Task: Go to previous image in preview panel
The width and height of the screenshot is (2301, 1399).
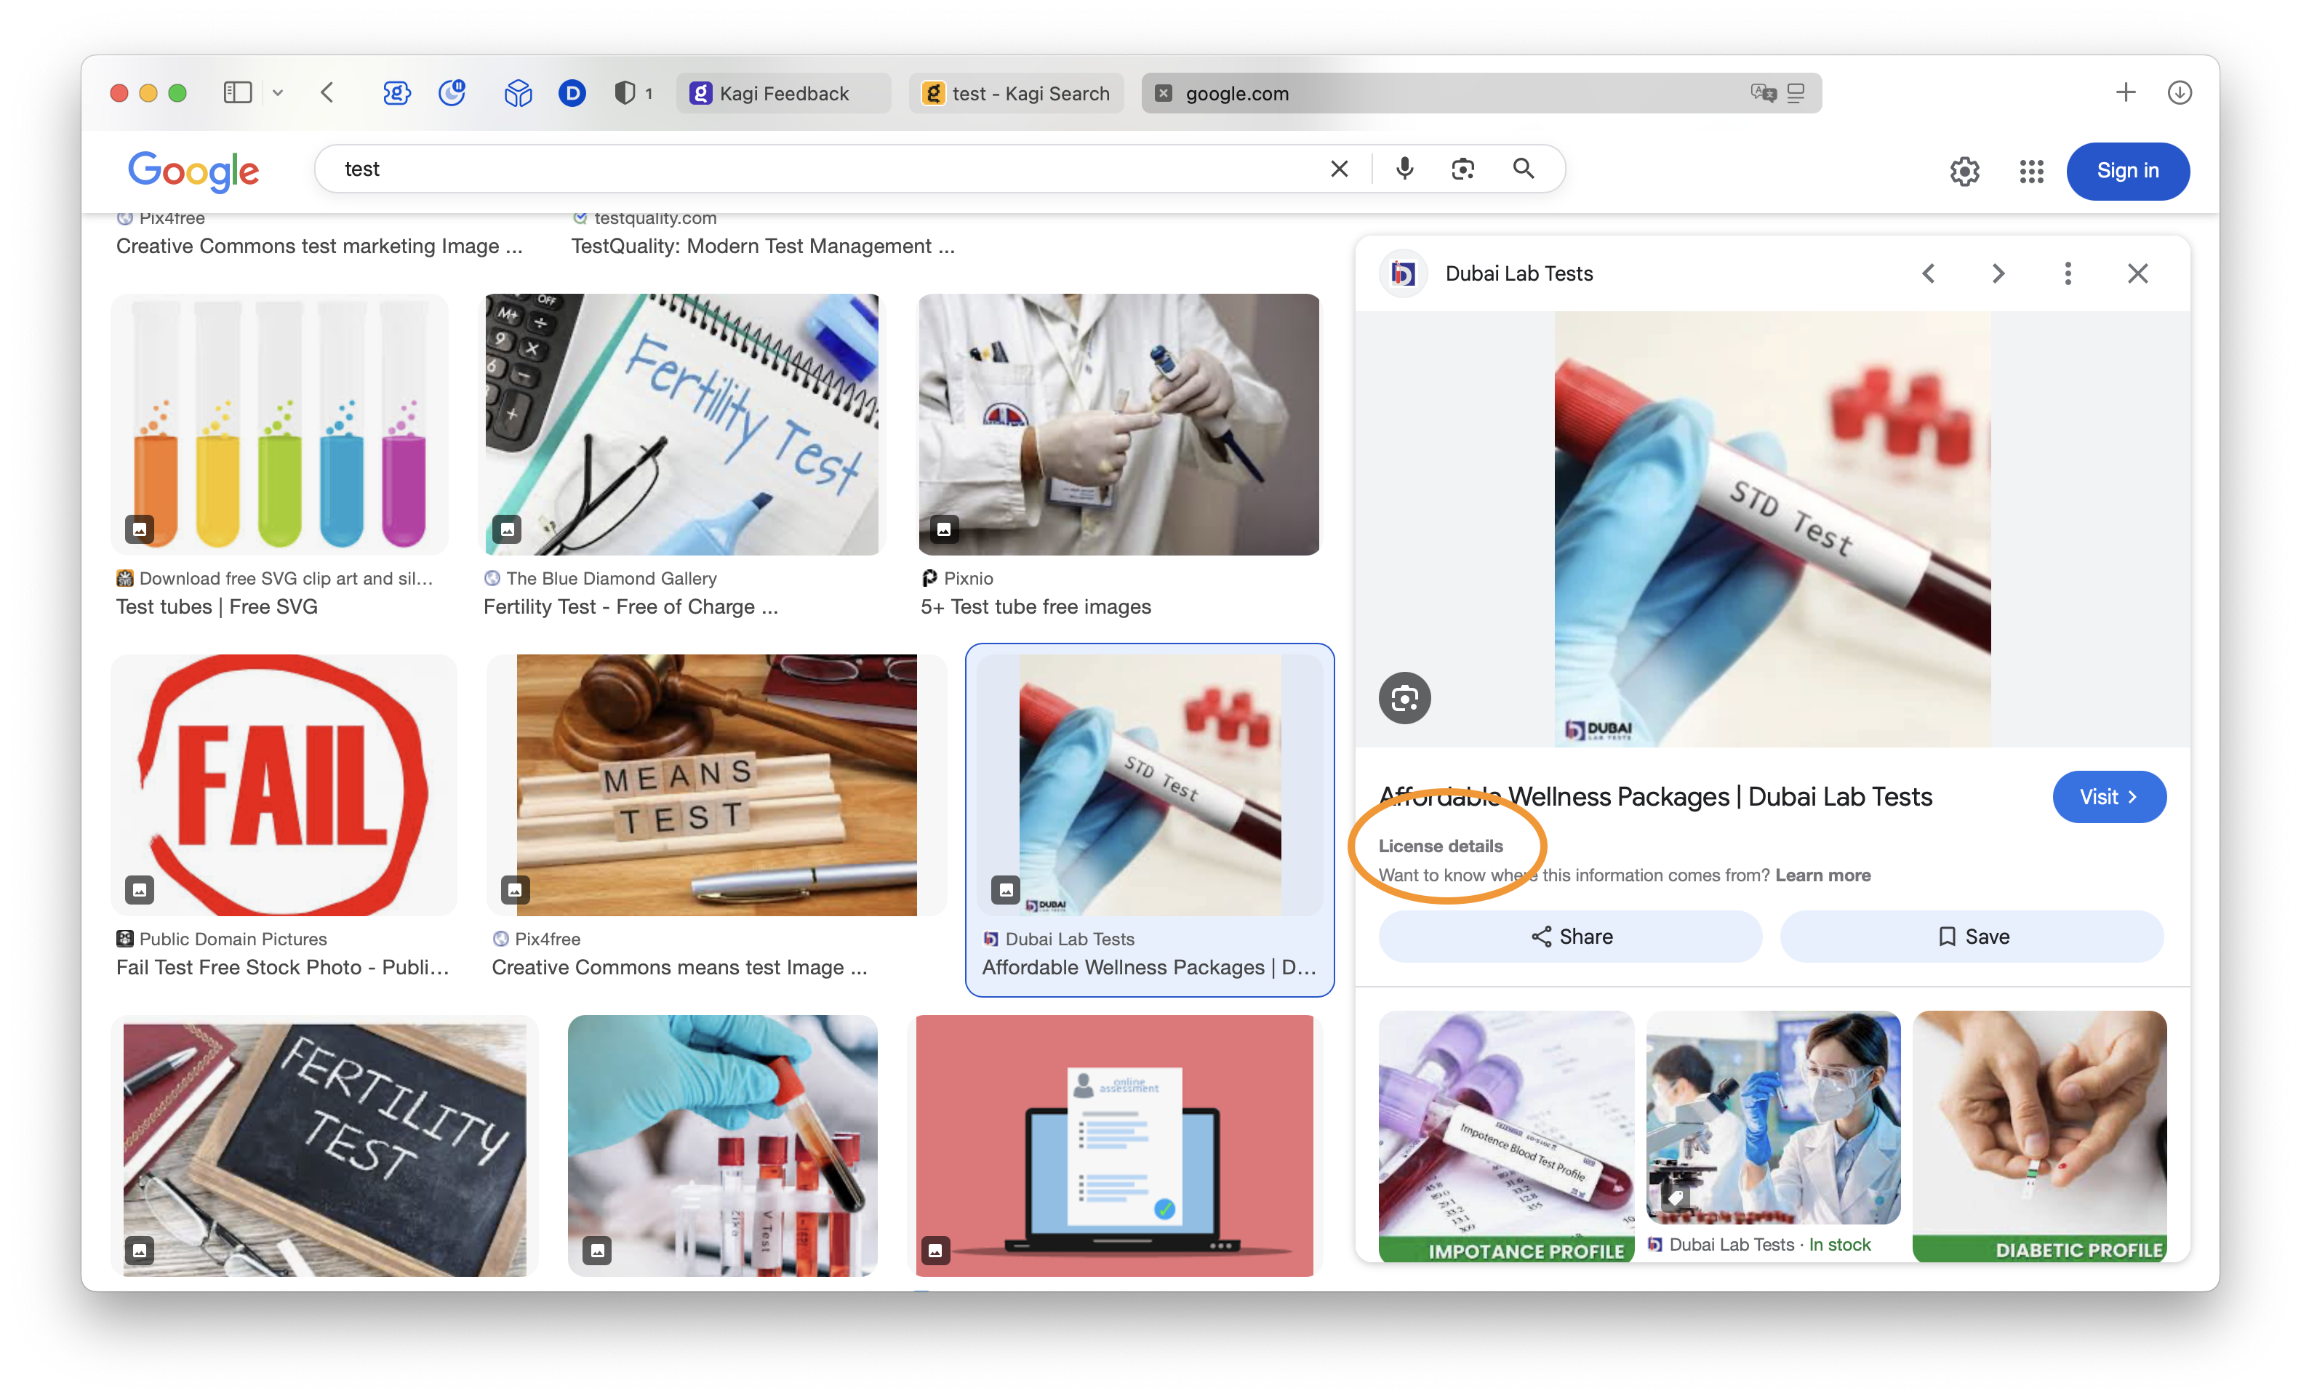Action: 1929,273
